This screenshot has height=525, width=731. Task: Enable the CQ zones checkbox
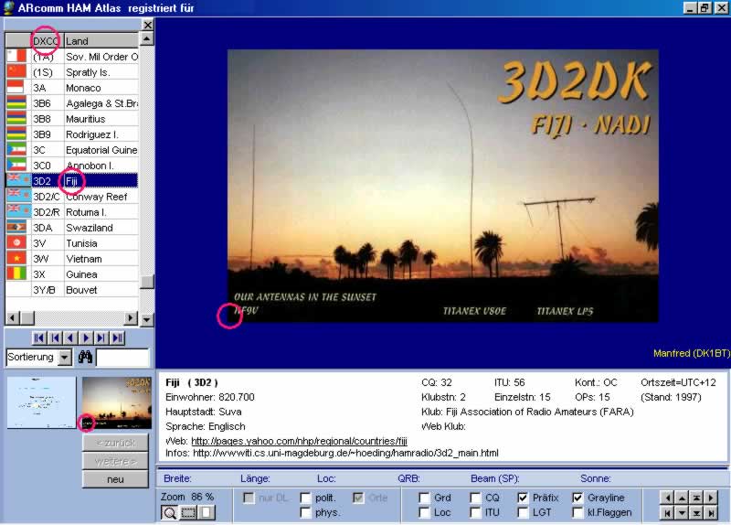click(x=475, y=498)
